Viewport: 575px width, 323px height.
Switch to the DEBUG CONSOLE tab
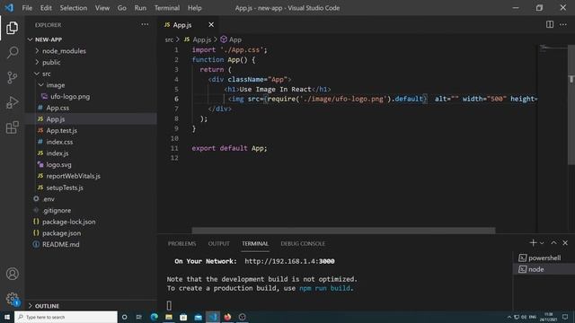point(303,243)
